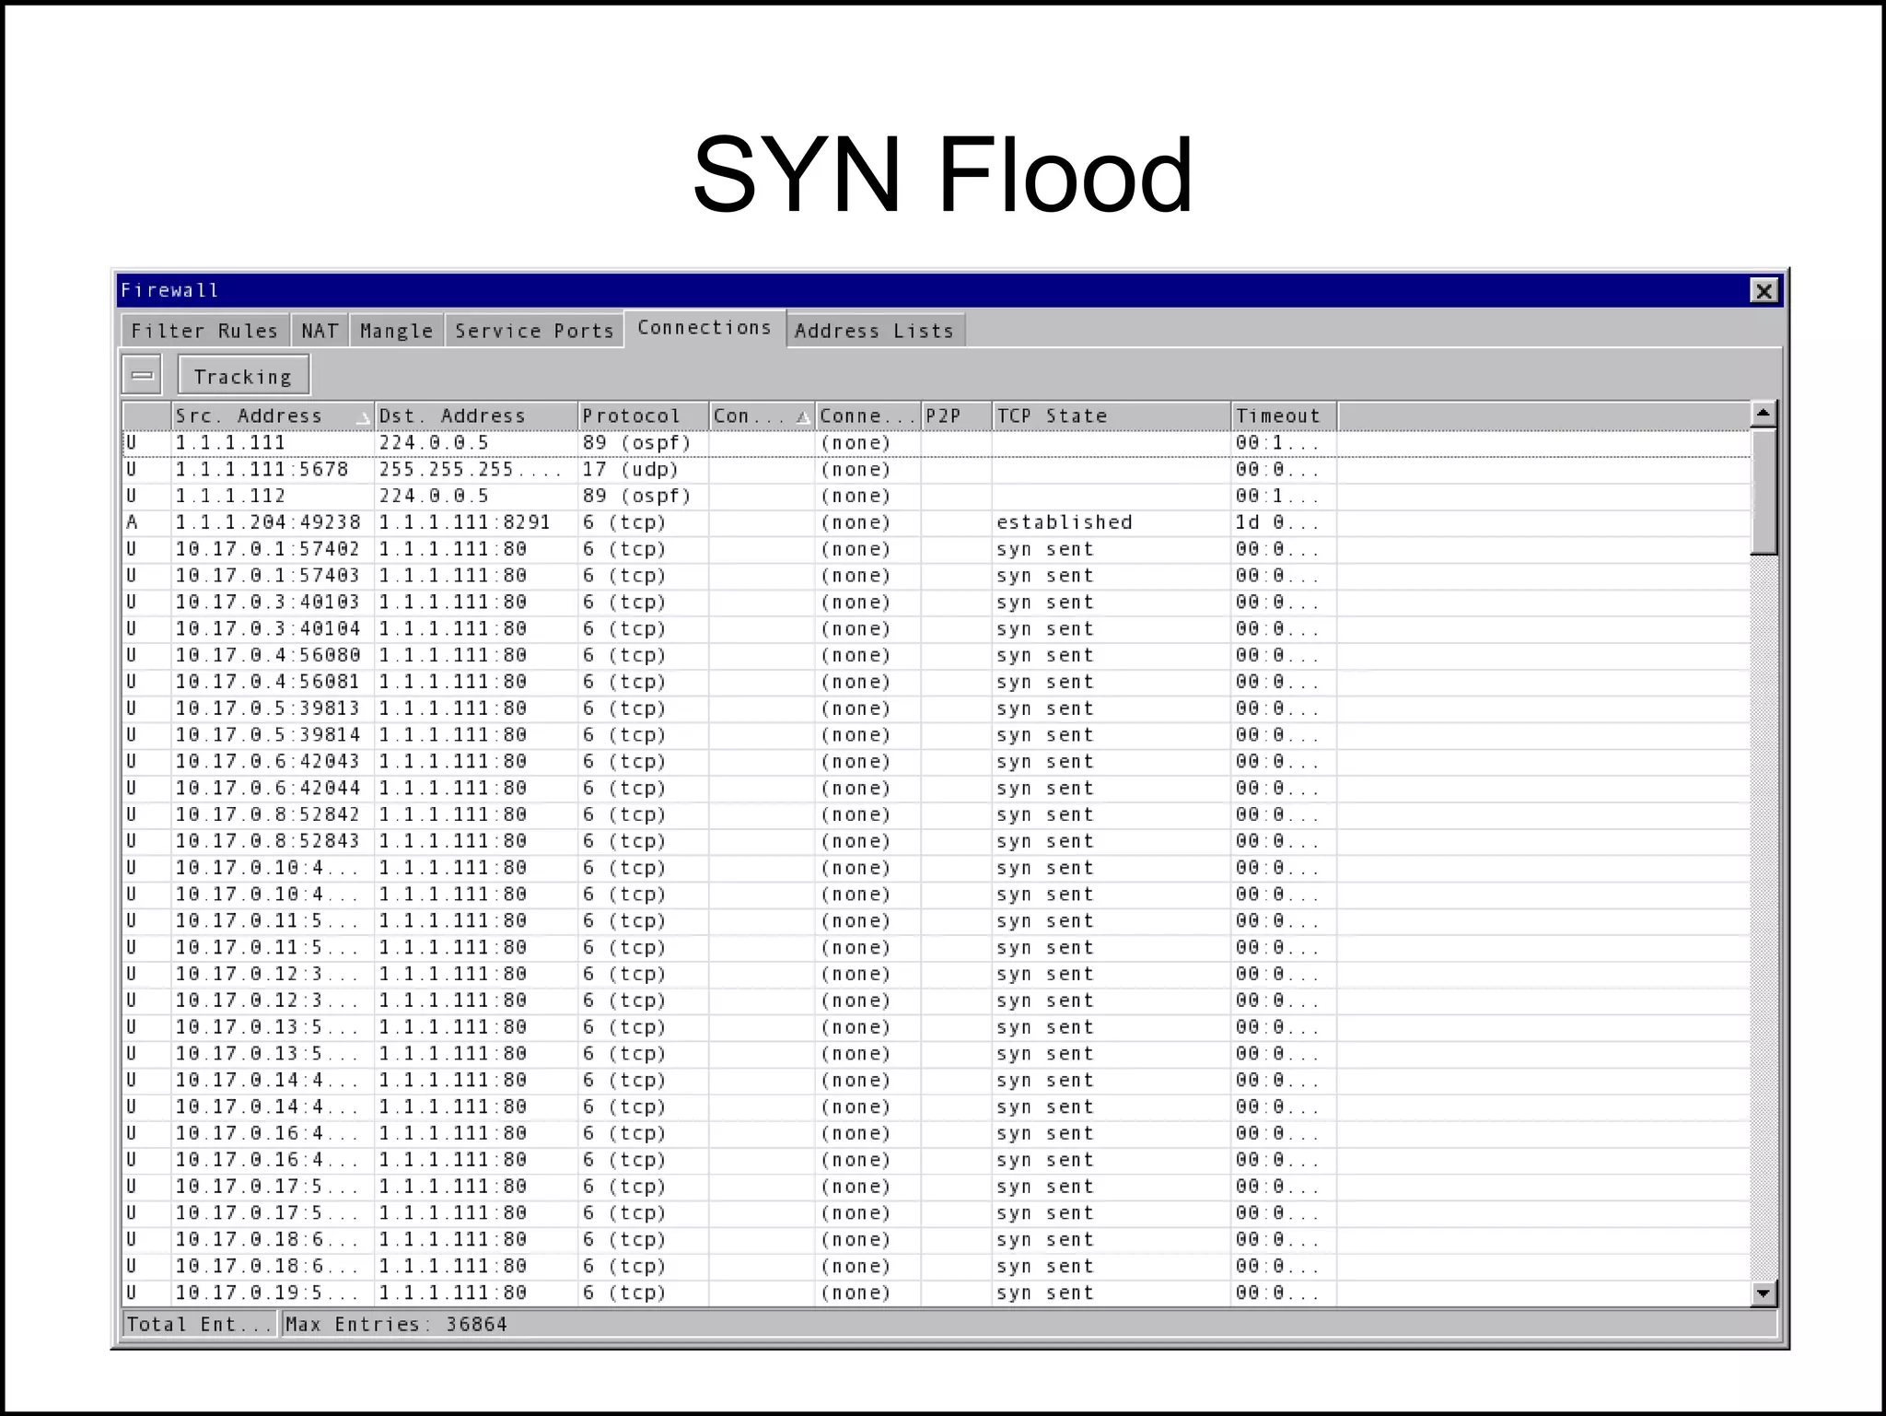Click the '17 (udp)' protocol cell
The width and height of the screenshot is (1886, 1416).
click(644, 470)
